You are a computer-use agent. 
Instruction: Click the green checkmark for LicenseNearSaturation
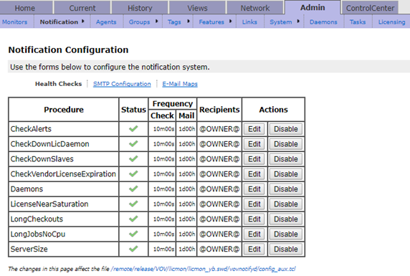133,204
